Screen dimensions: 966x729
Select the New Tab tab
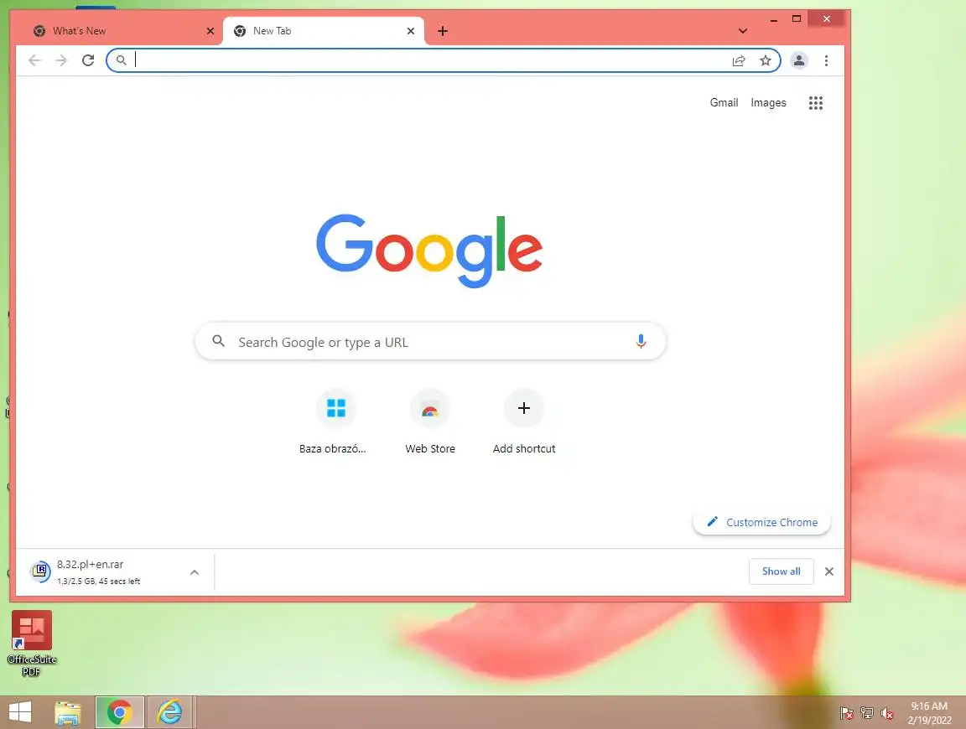(x=324, y=31)
